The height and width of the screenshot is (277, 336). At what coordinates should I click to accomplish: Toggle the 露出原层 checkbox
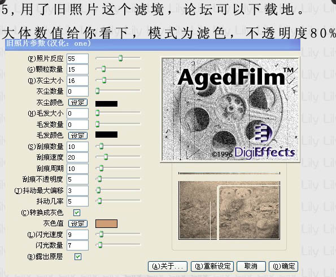(x=77, y=257)
